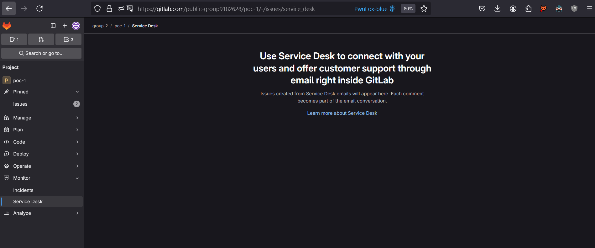Expand the Manage menu

tap(41, 118)
